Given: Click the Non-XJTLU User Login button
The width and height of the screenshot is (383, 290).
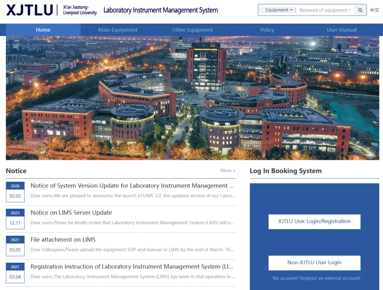Looking at the screenshot, I should (314, 263).
